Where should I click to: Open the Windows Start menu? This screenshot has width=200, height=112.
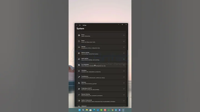(x=80, y=110)
